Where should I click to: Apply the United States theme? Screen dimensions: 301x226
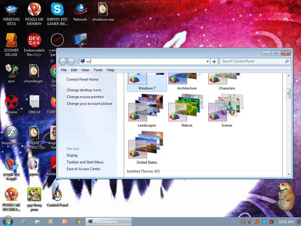pos(147,148)
